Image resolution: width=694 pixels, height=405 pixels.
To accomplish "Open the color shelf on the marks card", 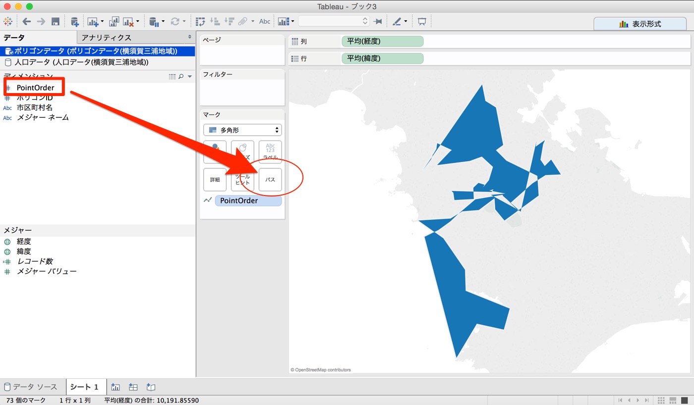I will pos(215,152).
